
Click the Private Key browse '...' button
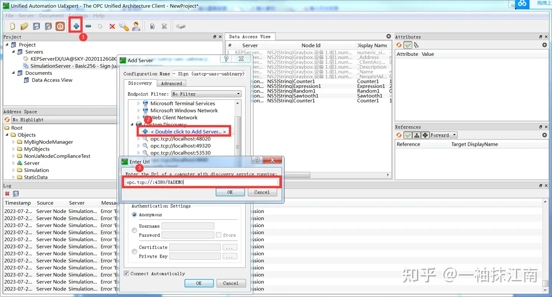coord(230,256)
